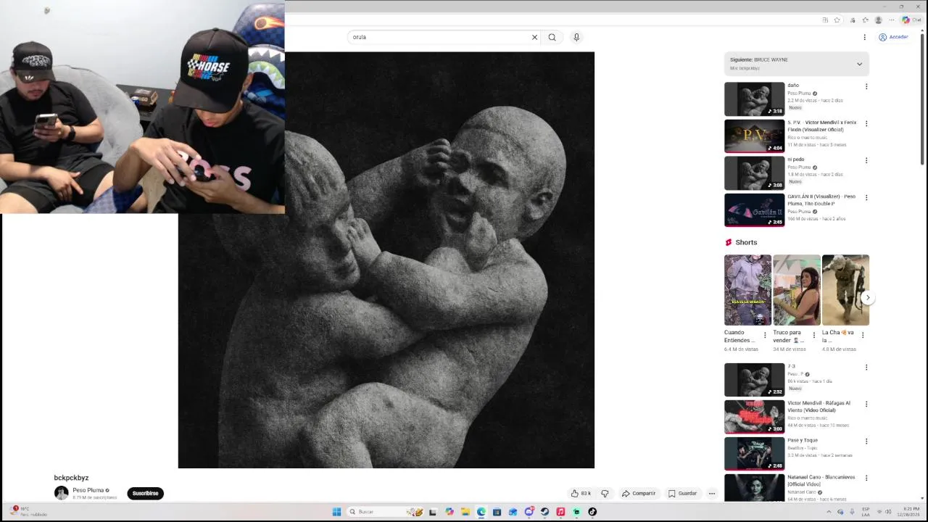Open options menu for 'daño' video
Screen dimensions: 928x522
click(x=866, y=86)
